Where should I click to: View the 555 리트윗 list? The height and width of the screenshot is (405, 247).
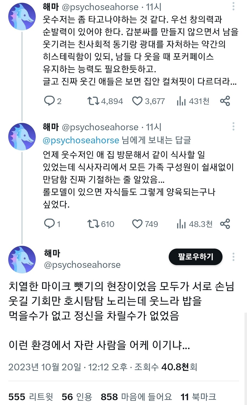click(x=30, y=397)
